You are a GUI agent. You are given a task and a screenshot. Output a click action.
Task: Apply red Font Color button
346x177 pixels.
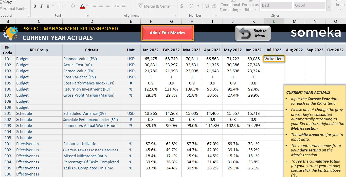point(82,6)
